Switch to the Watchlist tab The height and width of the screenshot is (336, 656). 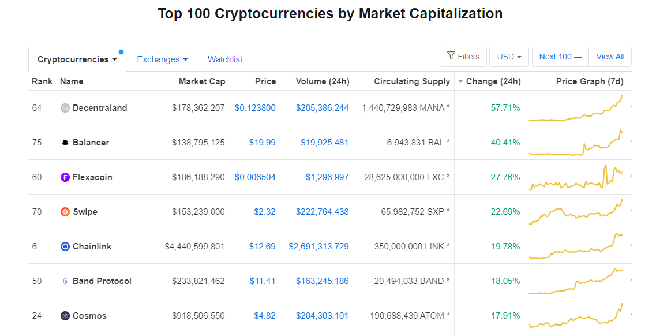225,59
